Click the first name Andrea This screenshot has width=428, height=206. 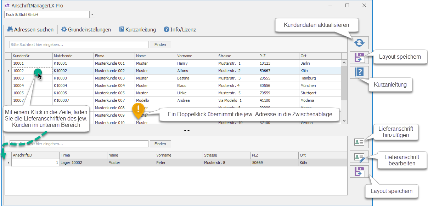tap(196, 100)
